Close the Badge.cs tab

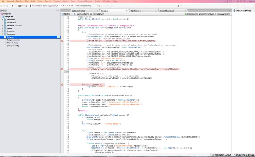coord(127,11)
